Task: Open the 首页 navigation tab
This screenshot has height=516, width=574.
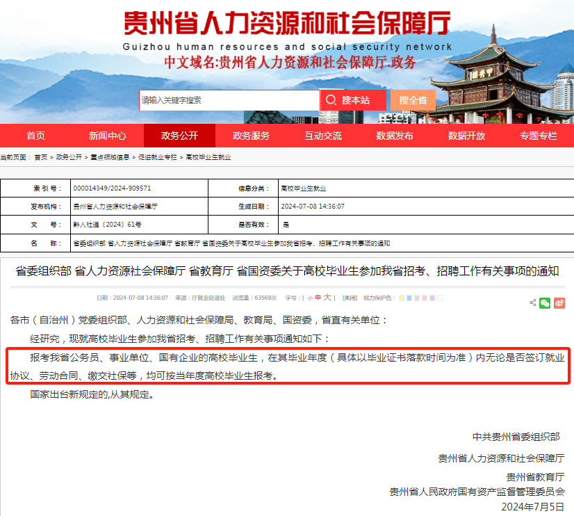Action: tap(36, 136)
